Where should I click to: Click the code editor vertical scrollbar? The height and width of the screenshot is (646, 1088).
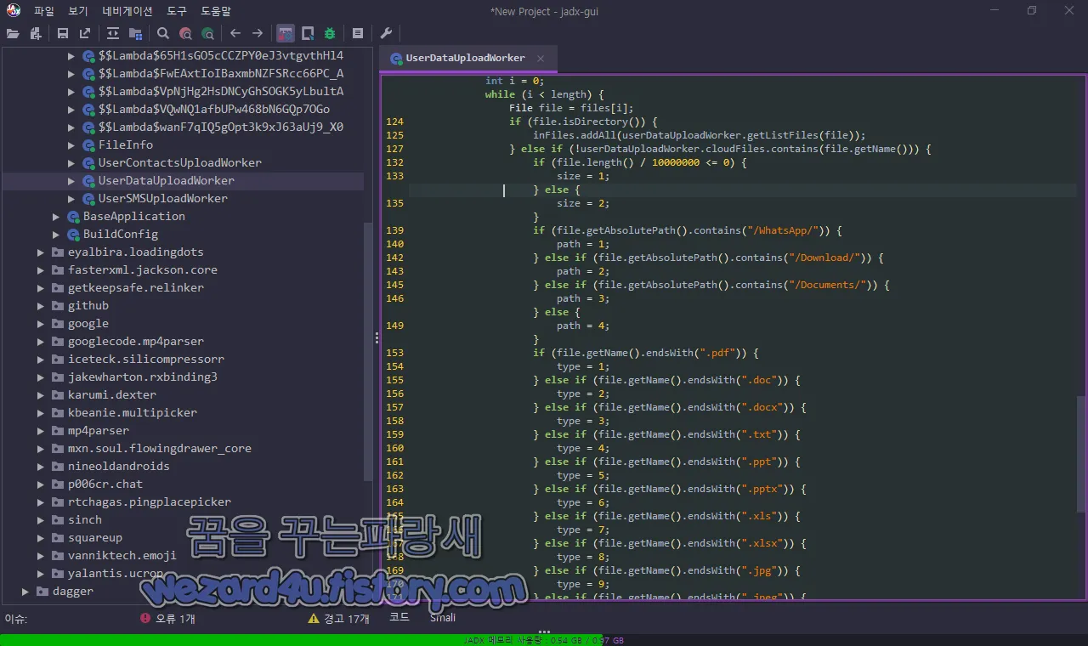(1081, 455)
